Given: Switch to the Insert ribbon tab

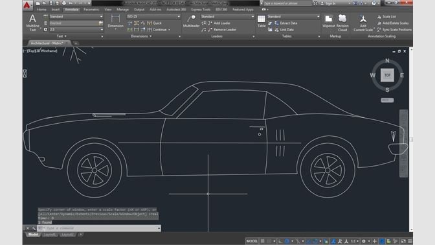Looking at the screenshot, I should click(56, 10).
